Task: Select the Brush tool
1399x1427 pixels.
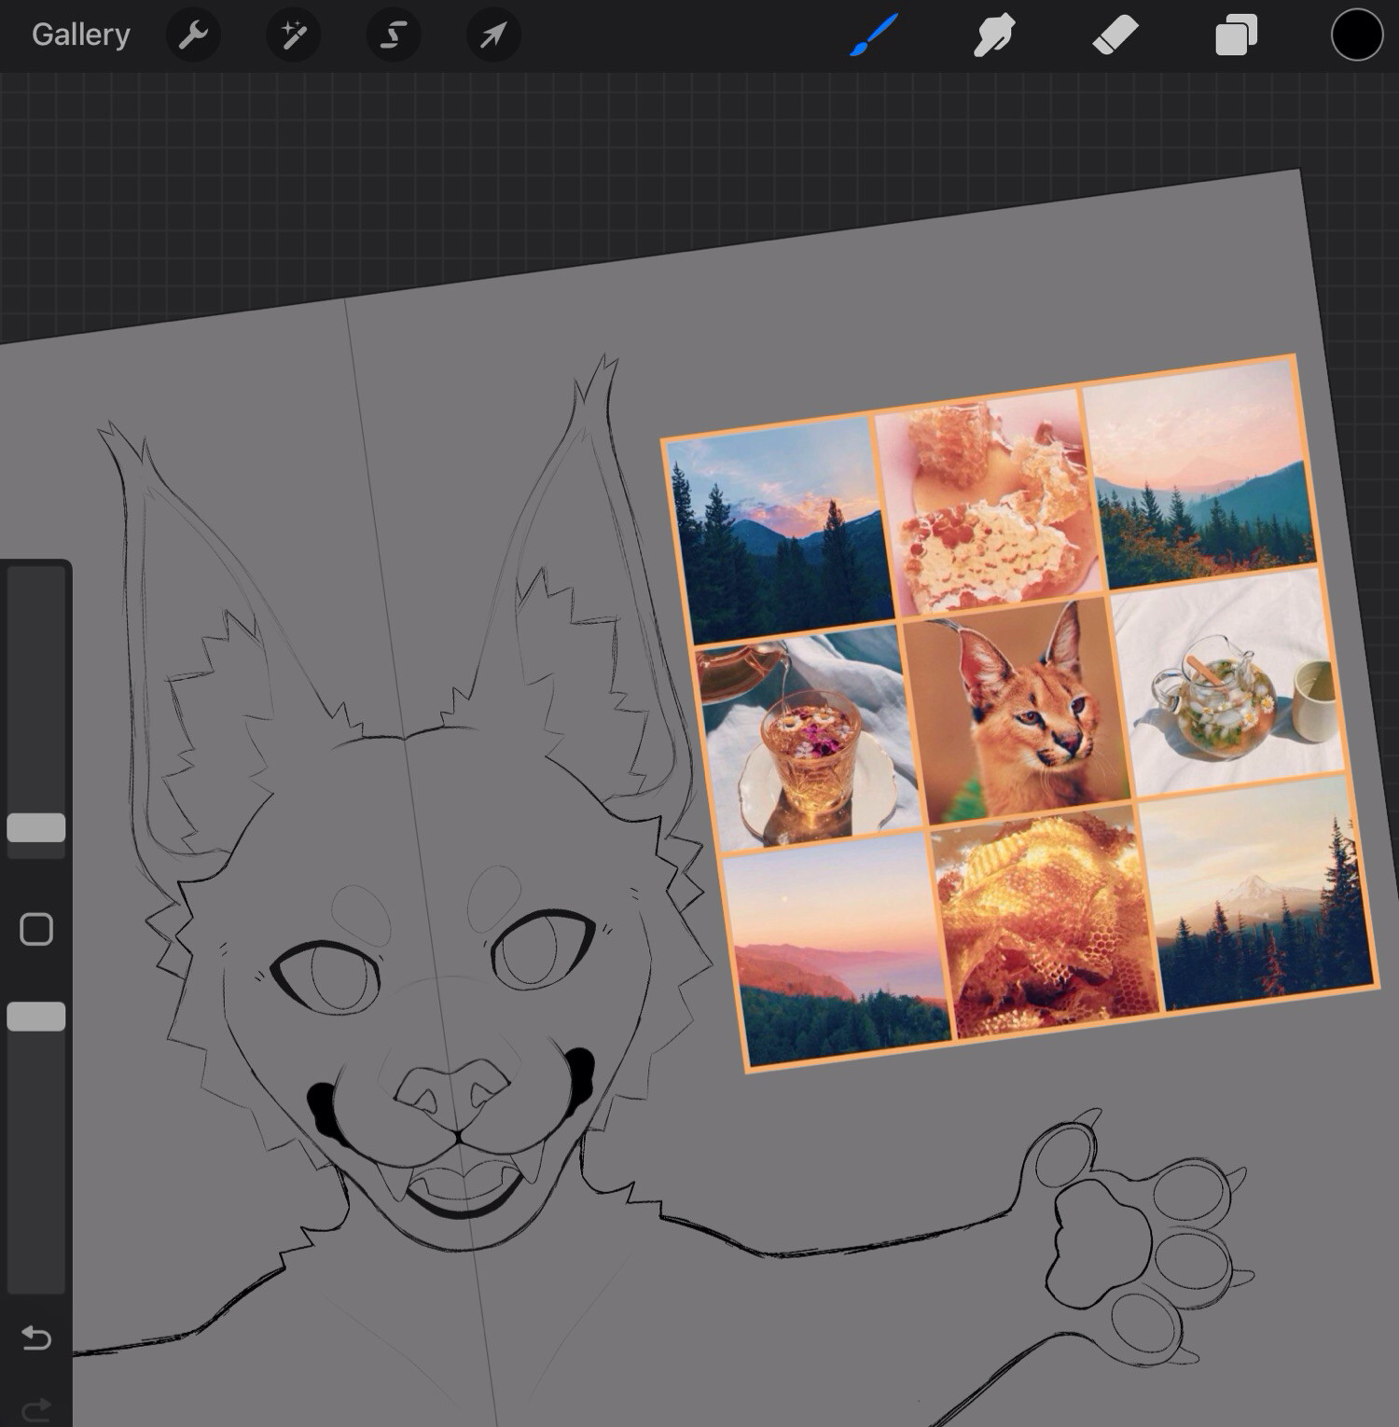Action: [874, 35]
